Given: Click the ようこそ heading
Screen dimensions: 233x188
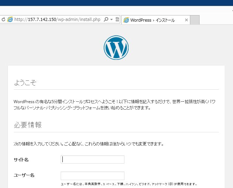Looking at the screenshot, I should coord(25,82).
